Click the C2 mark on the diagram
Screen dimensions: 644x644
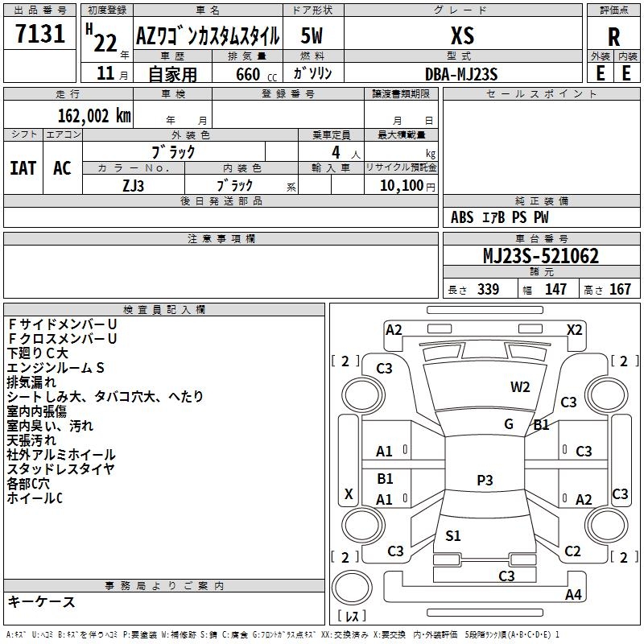click(572, 551)
